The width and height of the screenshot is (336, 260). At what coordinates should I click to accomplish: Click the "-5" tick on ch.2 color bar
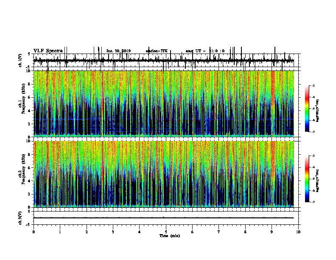pos(313,179)
